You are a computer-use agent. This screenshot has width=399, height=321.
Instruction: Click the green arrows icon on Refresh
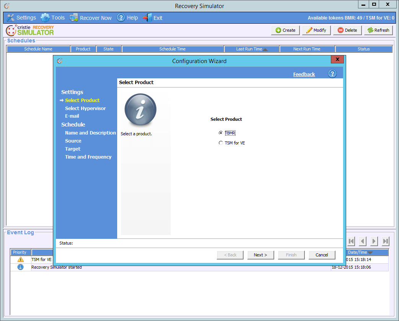370,30
